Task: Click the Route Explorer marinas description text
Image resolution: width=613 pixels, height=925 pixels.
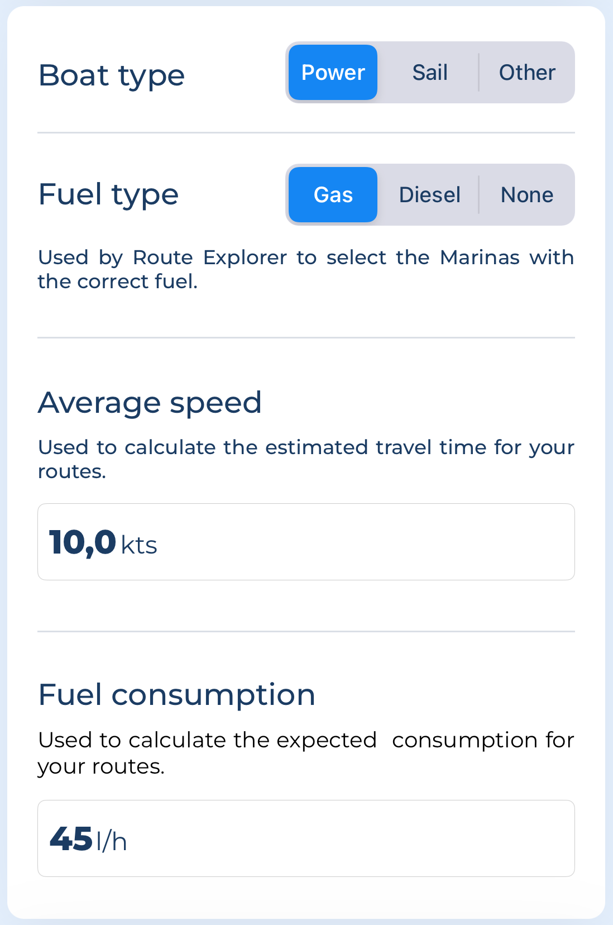Action: (306, 269)
